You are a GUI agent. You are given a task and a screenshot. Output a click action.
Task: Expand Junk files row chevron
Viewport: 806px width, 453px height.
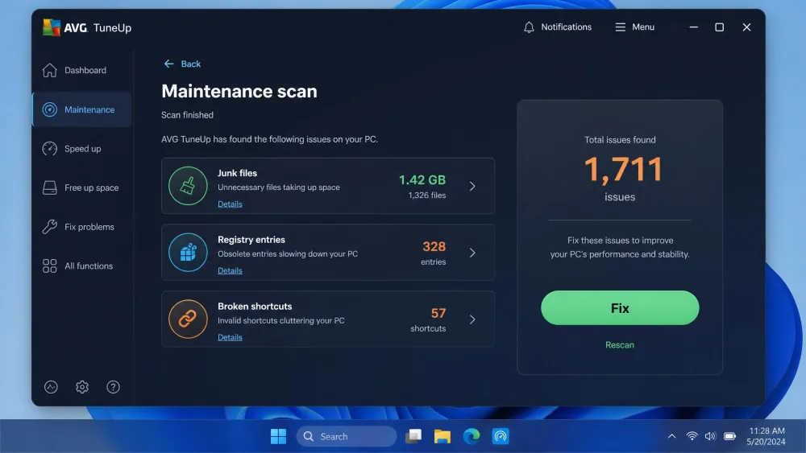coord(472,186)
